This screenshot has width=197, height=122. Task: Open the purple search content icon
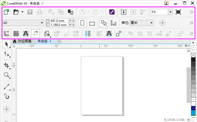tap(112, 12)
